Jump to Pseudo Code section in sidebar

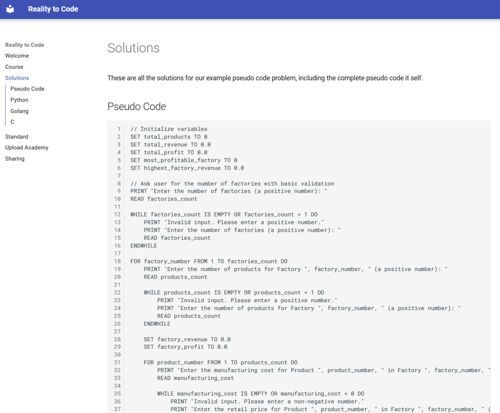pos(27,89)
